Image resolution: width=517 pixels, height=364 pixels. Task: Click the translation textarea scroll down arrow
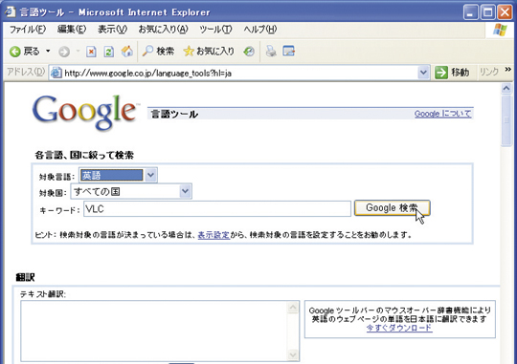[293, 354]
